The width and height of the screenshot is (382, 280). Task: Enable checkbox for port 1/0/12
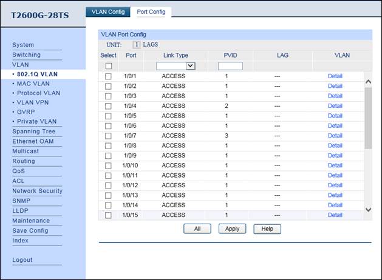pos(109,185)
